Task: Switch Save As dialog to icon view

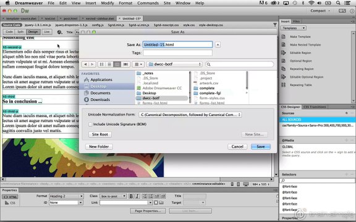Action: [101, 64]
